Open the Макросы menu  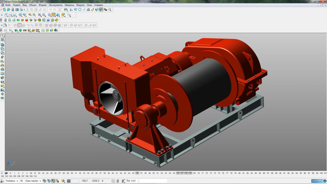(69, 5)
